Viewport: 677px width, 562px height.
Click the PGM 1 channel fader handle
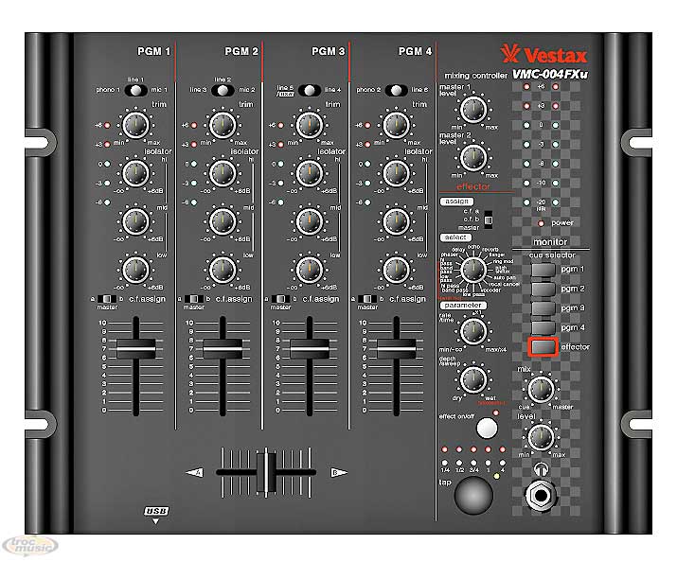pos(135,348)
